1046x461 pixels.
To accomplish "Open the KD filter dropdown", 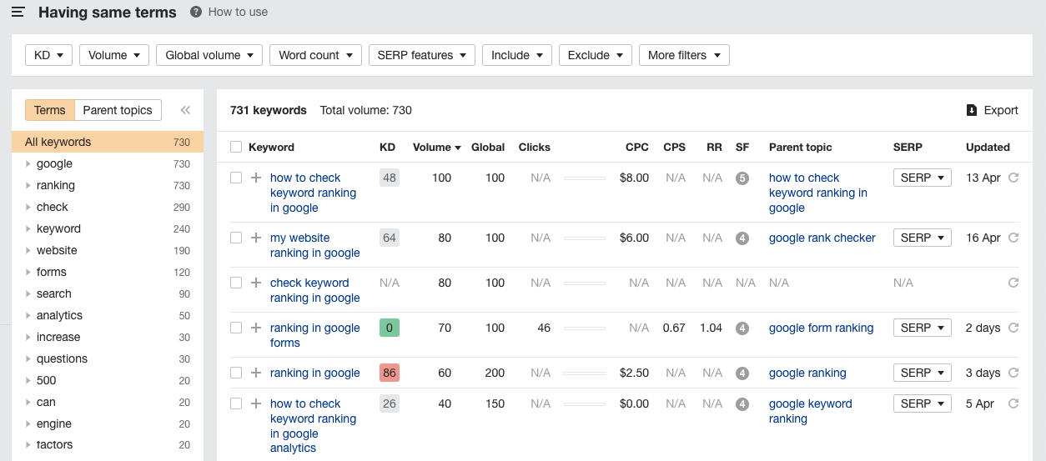I will point(49,55).
